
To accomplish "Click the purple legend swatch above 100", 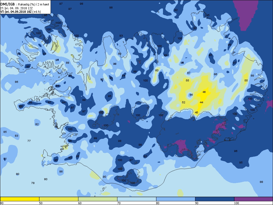I will click(254, 199).
